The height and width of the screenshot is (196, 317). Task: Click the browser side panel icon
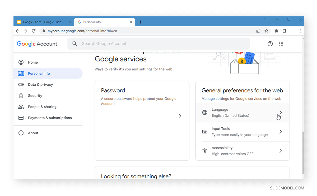pyautogui.click(x=285, y=31)
